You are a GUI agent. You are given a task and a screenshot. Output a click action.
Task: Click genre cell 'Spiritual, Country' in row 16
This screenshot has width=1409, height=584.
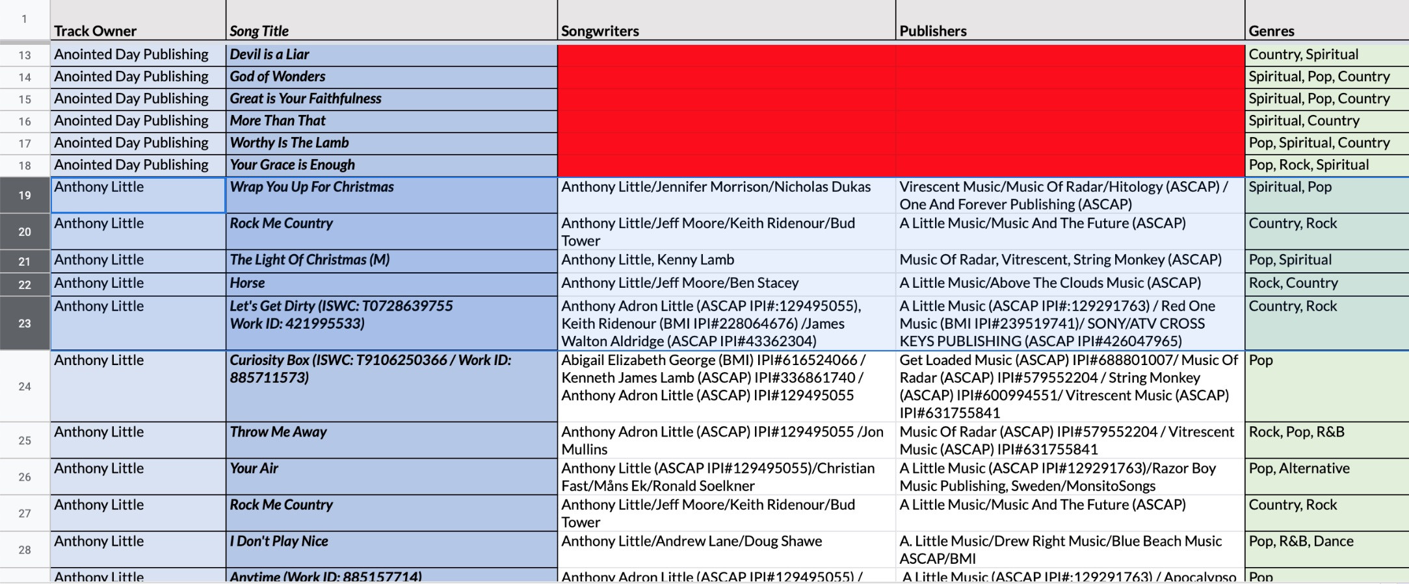[x=1327, y=121]
